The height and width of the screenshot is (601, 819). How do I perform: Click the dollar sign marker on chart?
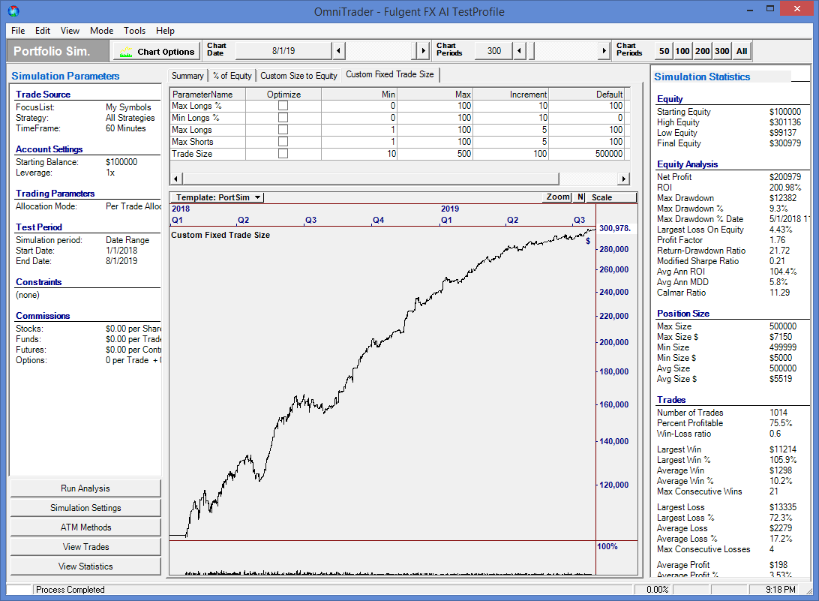click(x=588, y=241)
